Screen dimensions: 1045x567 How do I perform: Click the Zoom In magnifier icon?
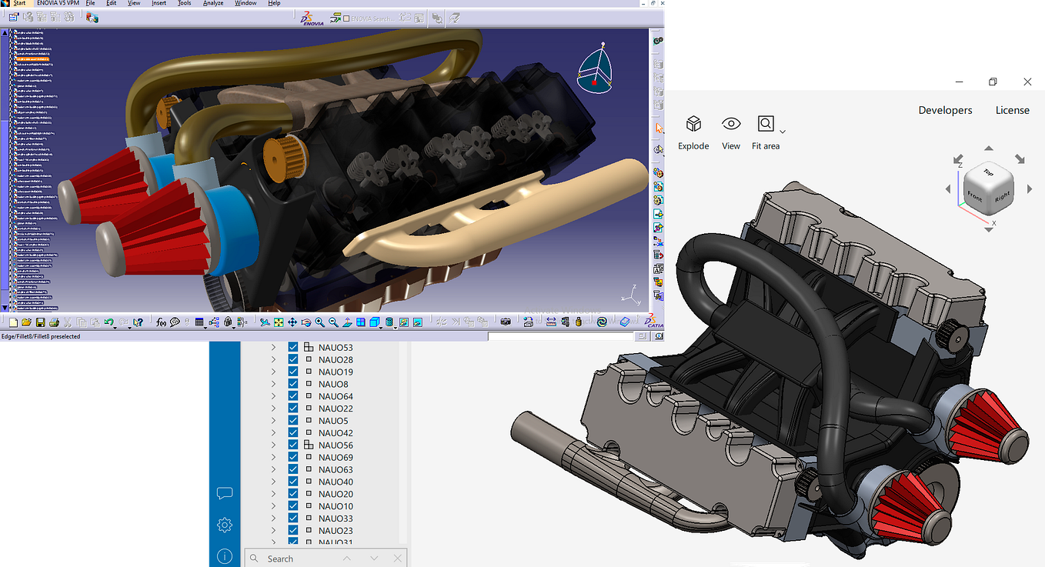coord(319,322)
